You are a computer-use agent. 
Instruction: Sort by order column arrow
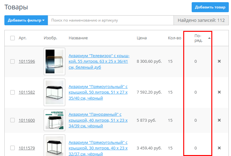click(209, 38)
